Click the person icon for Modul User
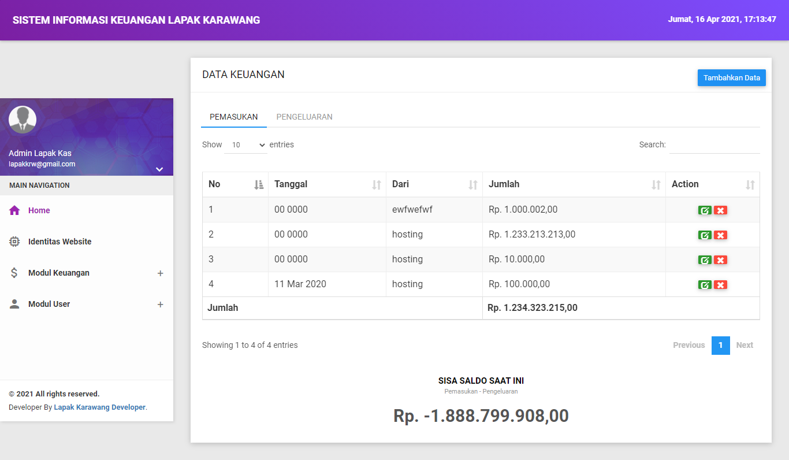789x460 pixels. click(15, 304)
